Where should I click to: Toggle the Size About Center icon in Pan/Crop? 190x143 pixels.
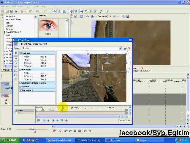[x=16, y=75]
